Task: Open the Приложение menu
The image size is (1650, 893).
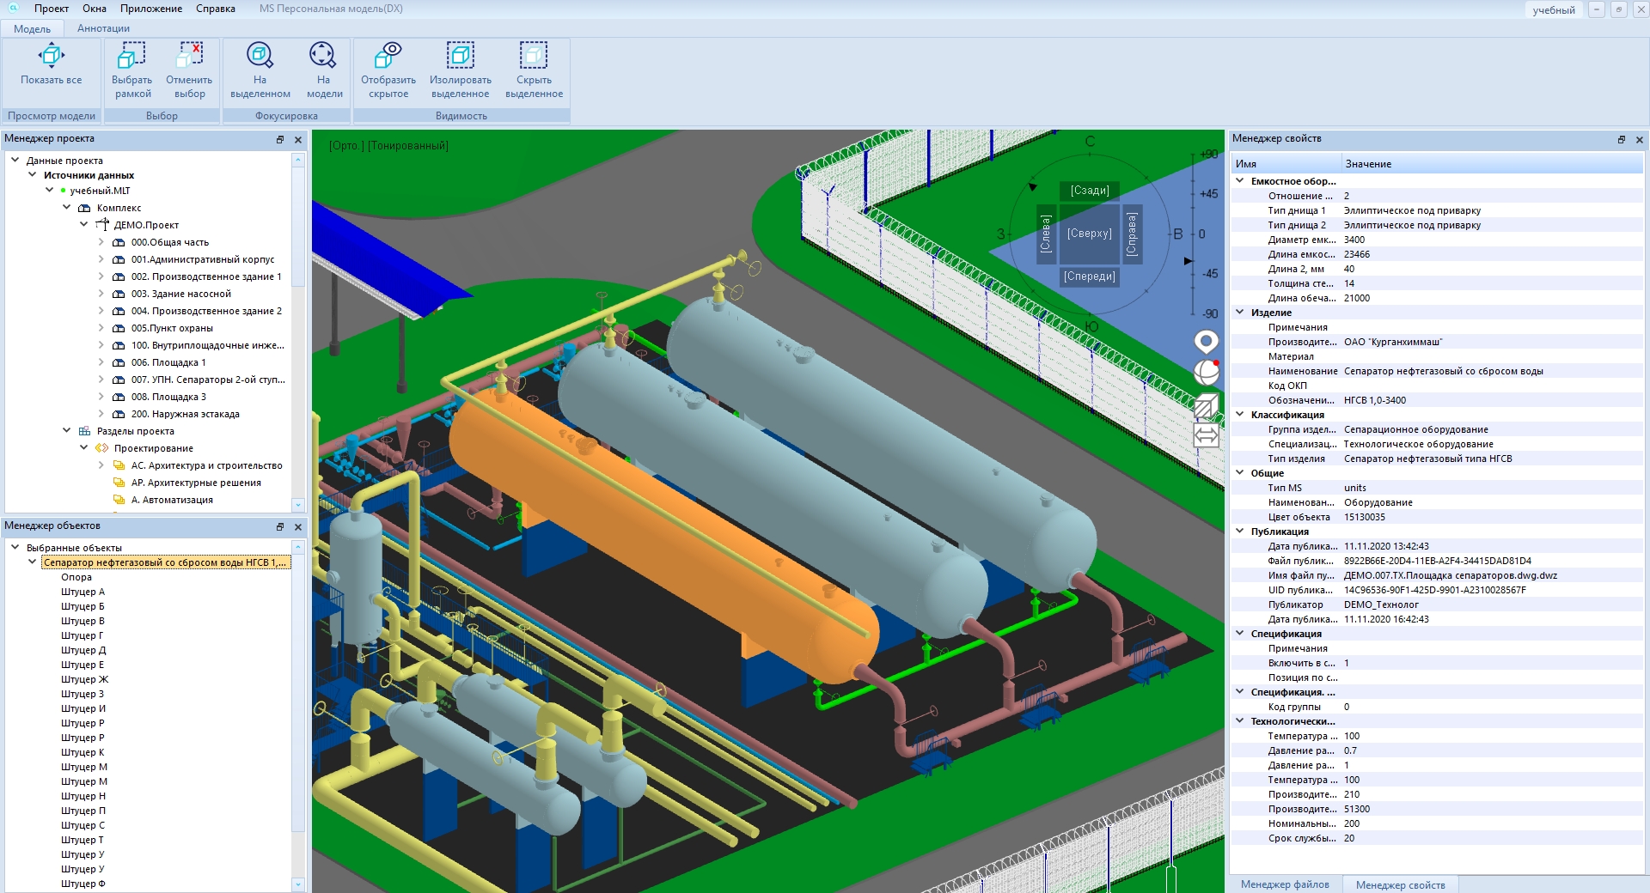Action: coord(150,9)
